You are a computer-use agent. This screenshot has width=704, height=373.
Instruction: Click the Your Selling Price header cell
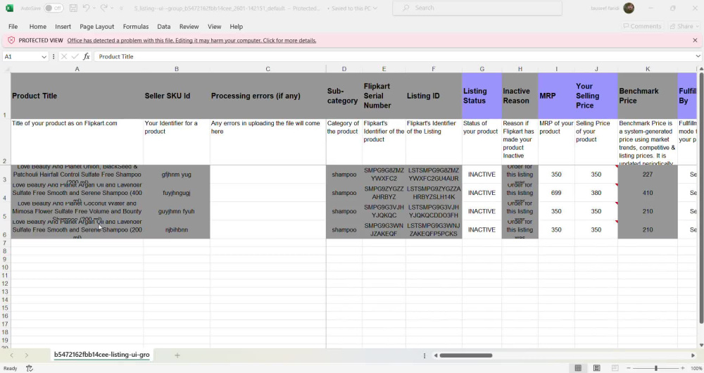pos(596,96)
